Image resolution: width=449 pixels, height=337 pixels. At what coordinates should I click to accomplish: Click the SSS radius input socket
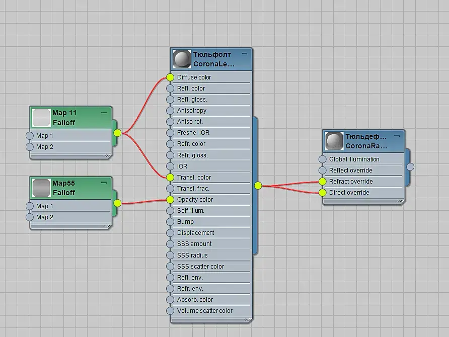(170, 255)
